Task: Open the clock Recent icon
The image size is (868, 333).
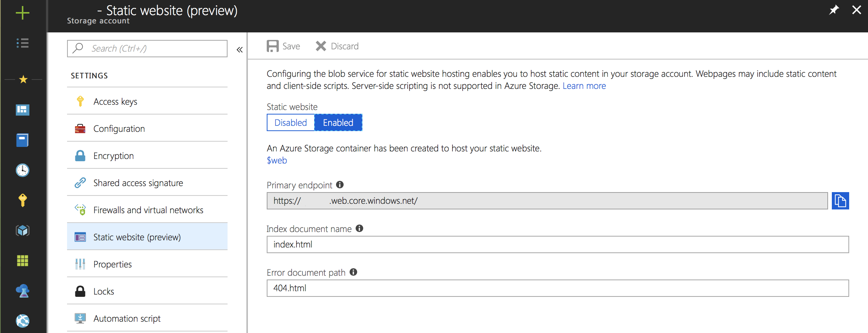Action: pos(23,170)
